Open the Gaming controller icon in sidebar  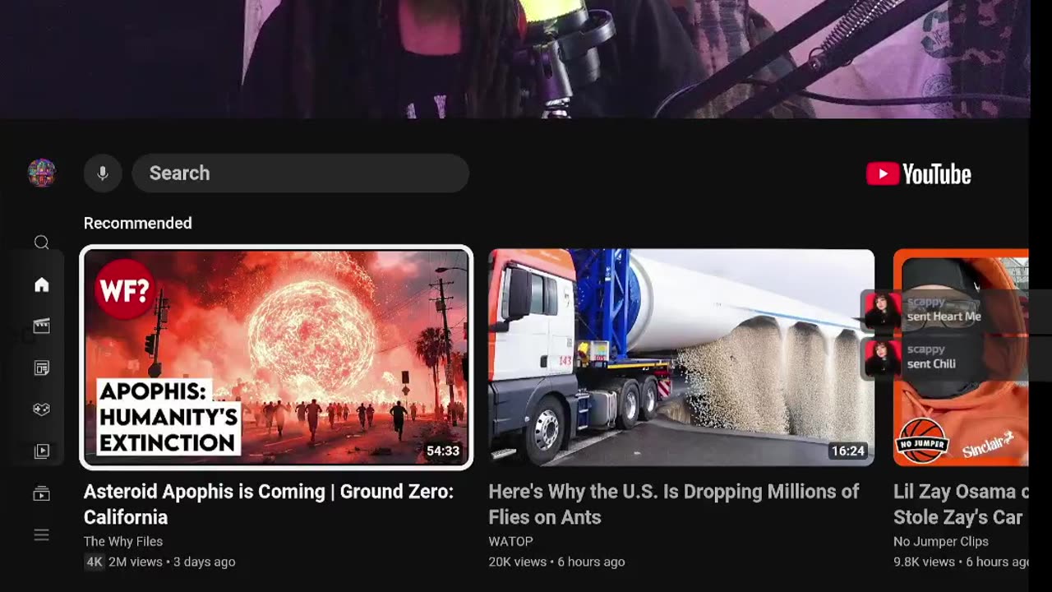[x=42, y=409]
